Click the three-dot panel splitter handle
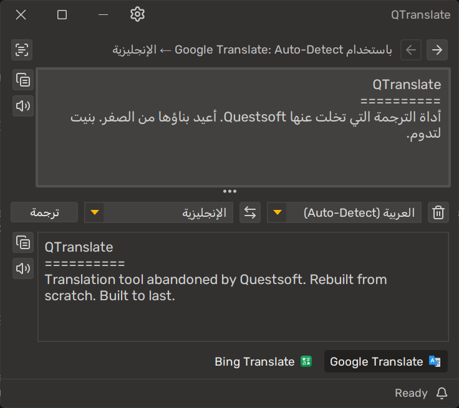The image size is (459, 408). click(229, 191)
